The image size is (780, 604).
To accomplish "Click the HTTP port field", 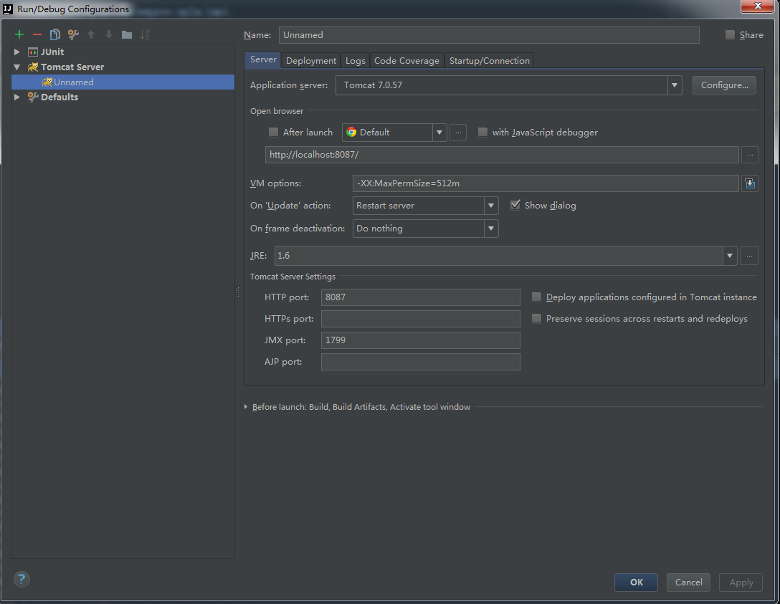I will click(420, 297).
